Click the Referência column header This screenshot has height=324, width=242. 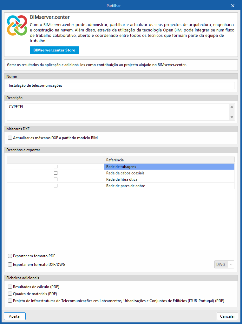pyautogui.click(x=169, y=160)
